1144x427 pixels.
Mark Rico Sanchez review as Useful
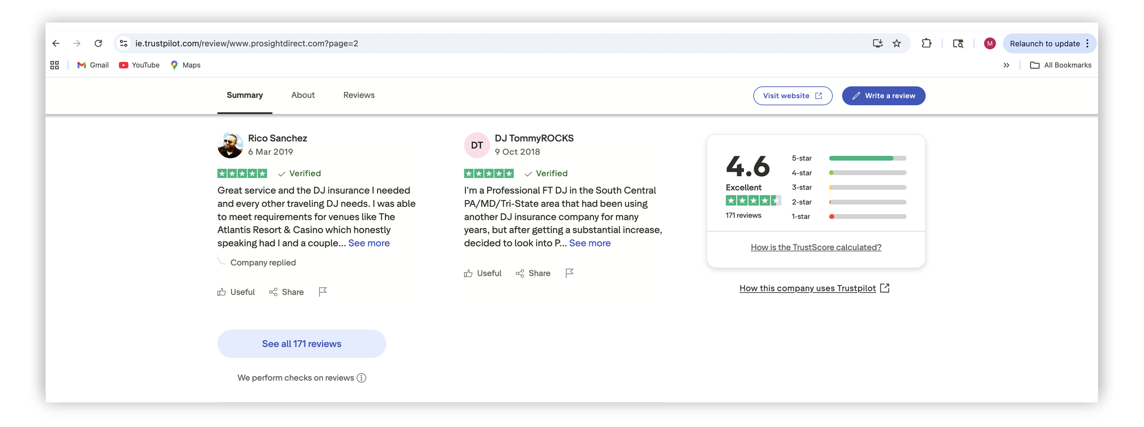click(x=236, y=292)
